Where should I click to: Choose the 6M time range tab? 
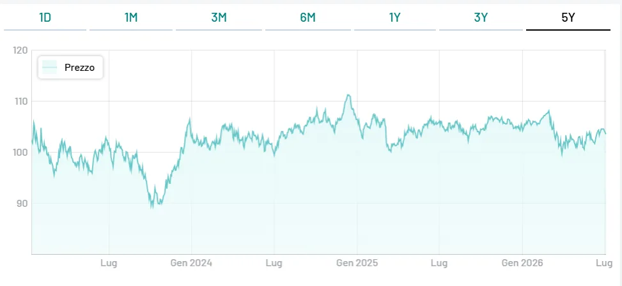click(x=308, y=18)
